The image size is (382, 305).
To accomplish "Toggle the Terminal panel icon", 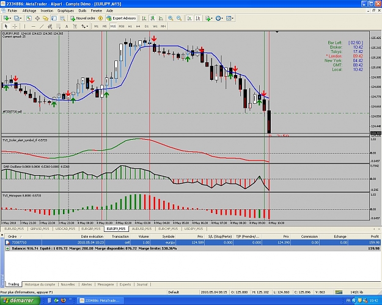I will pyautogui.click(x=54, y=18).
